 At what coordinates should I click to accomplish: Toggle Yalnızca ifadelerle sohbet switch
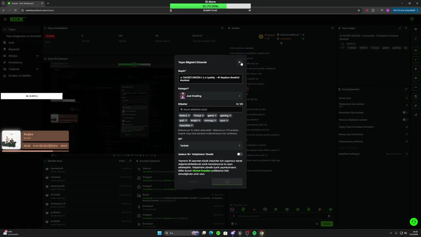[x=405, y=120]
